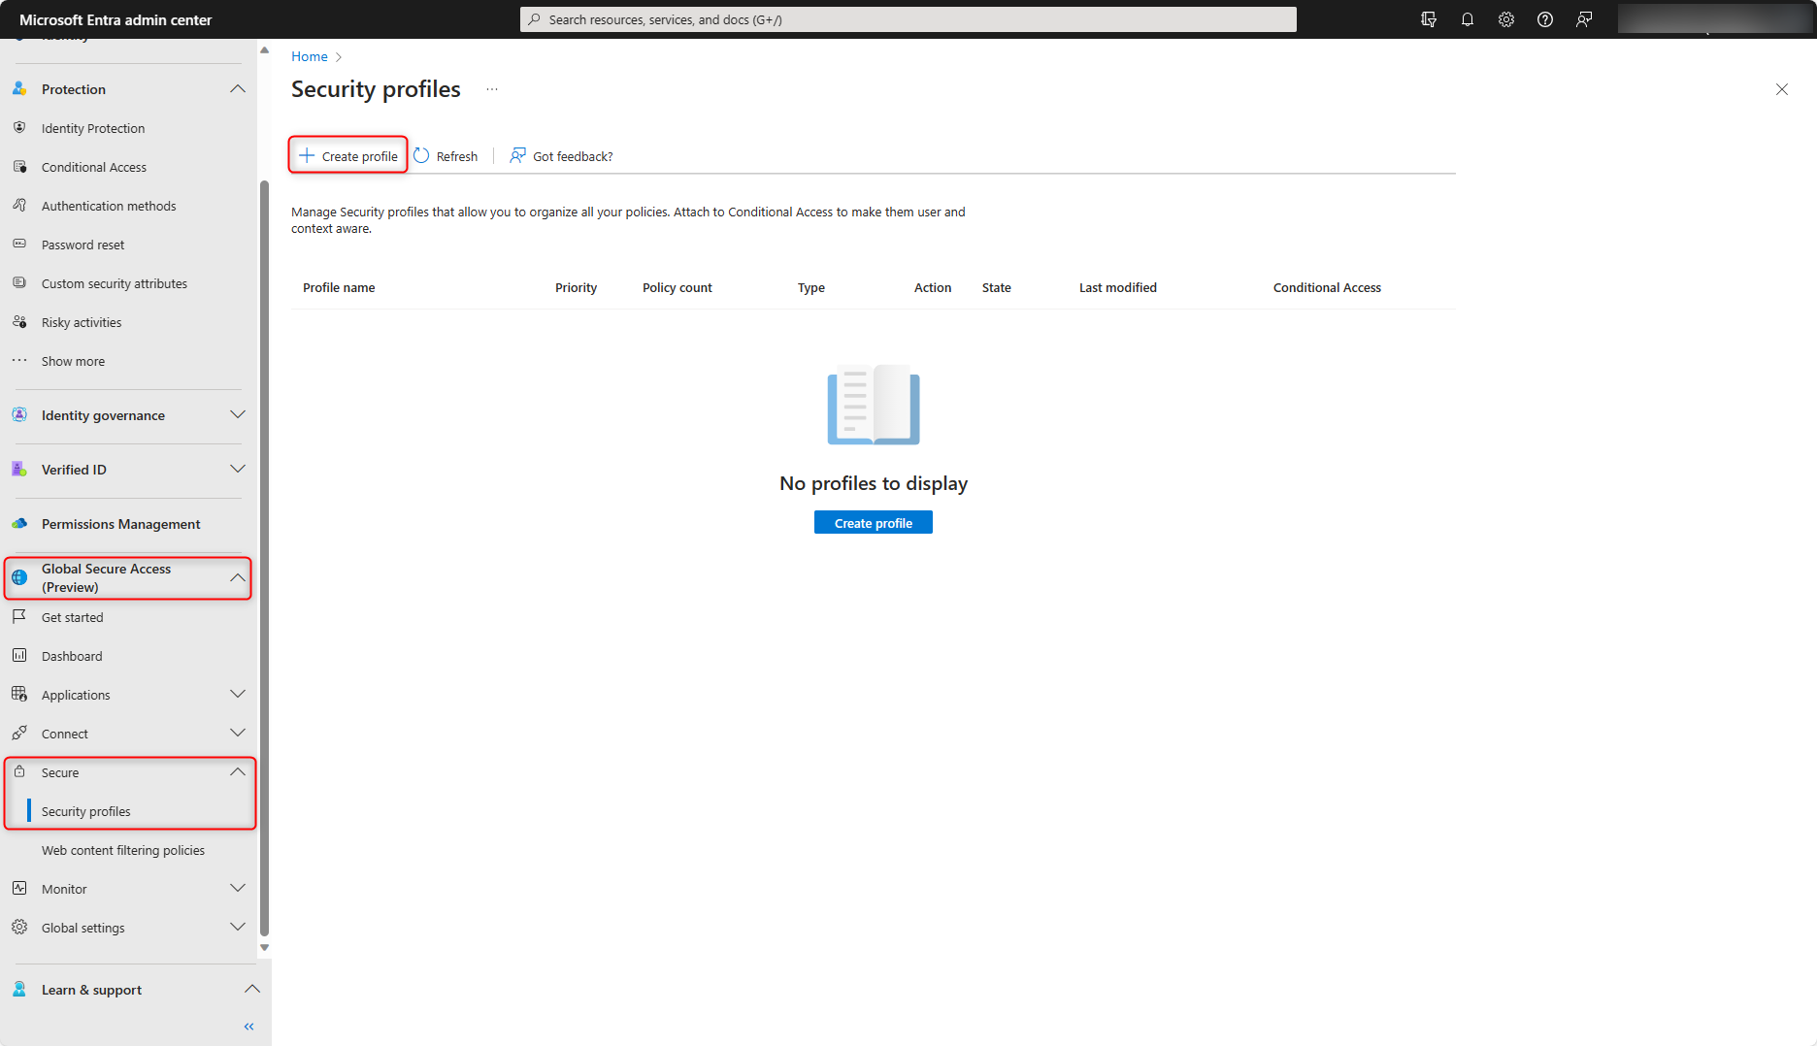Click the sidebar scrollbar down arrow

[x=264, y=948]
